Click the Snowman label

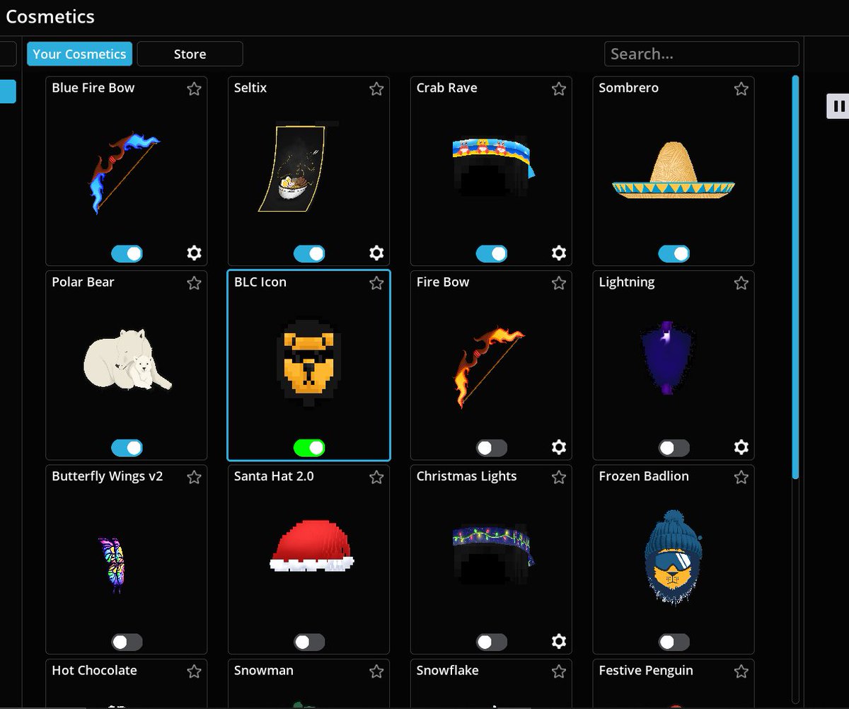(x=264, y=670)
